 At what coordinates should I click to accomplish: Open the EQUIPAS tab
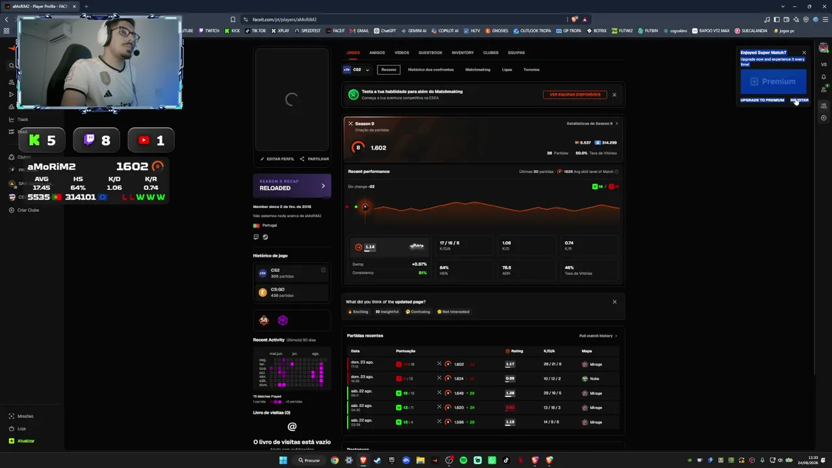click(x=516, y=53)
